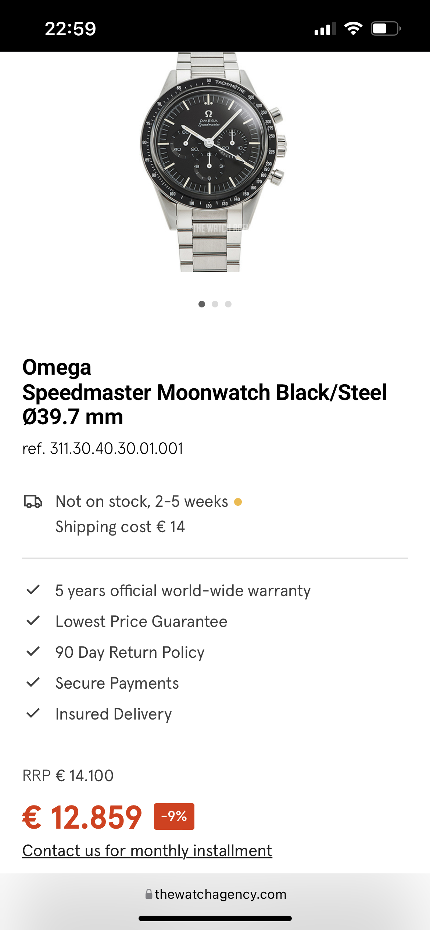This screenshot has width=430, height=930.
Task: Tap the delivery truck icon
Action: (x=33, y=501)
